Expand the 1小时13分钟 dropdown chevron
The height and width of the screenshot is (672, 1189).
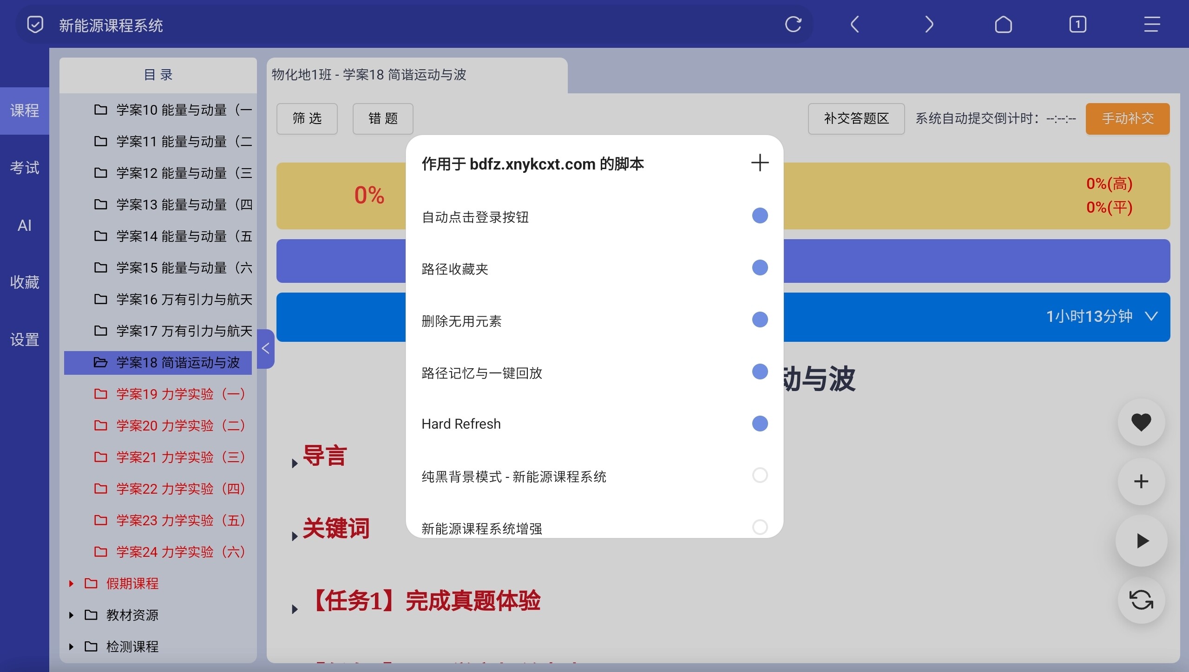coord(1151,317)
